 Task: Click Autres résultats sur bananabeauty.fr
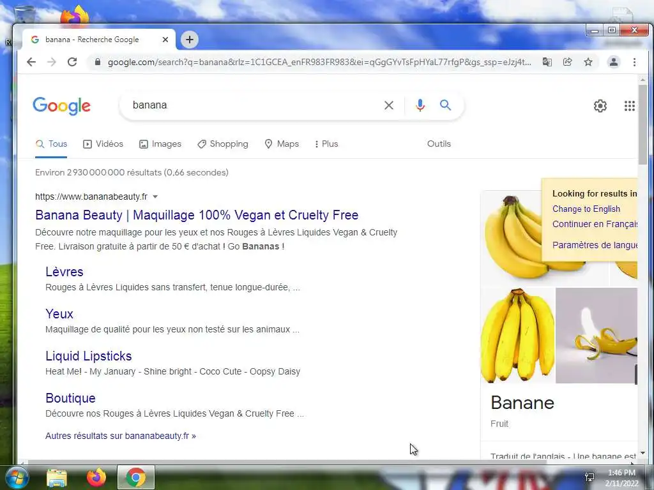(x=121, y=436)
